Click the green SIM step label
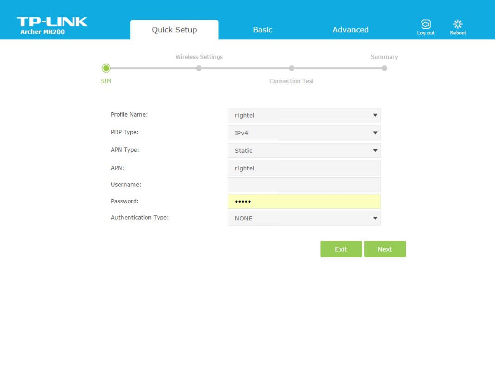495x369 pixels. 106,81
